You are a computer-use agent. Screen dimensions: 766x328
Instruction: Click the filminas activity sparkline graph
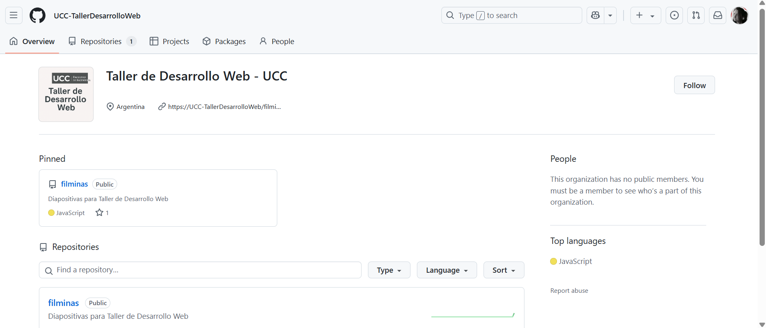coord(473,315)
